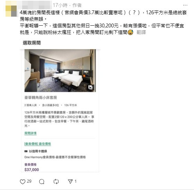Image resolution: width=194 pixels, height=190 pixels.
Task: Open the gallery icon on the room photo
Action: click(x=90, y=87)
